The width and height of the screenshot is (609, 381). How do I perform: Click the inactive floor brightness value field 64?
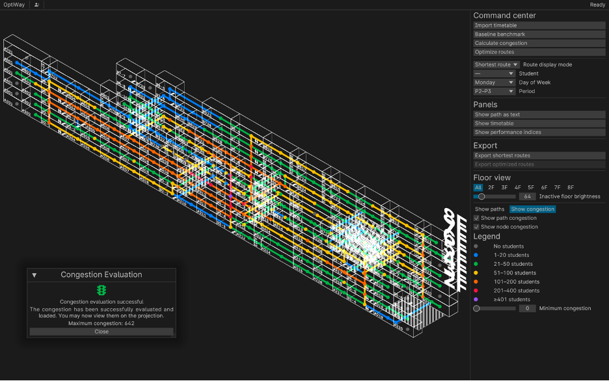[x=527, y=197]
